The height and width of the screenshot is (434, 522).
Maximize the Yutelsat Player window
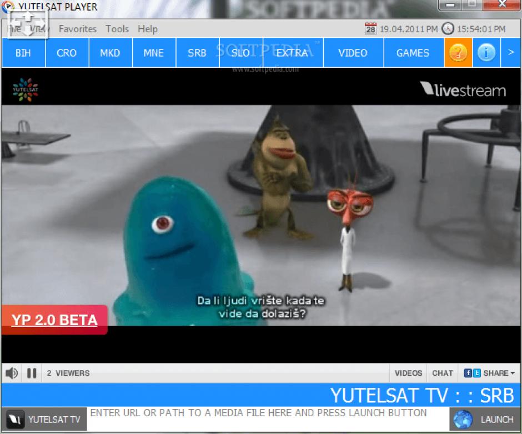coord(472,4)
